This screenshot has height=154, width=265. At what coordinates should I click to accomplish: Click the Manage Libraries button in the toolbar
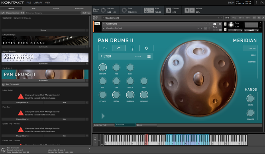coord(12,13)
